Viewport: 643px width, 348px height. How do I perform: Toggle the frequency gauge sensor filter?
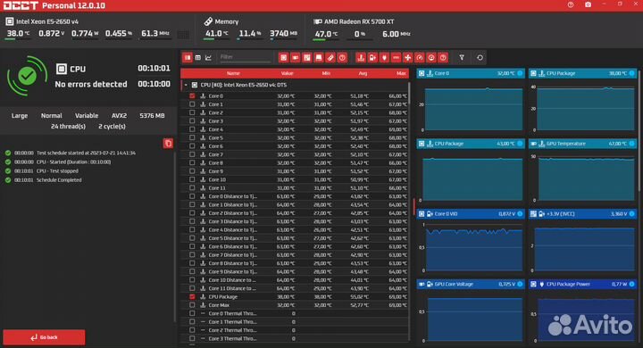[x=420, y=58]
